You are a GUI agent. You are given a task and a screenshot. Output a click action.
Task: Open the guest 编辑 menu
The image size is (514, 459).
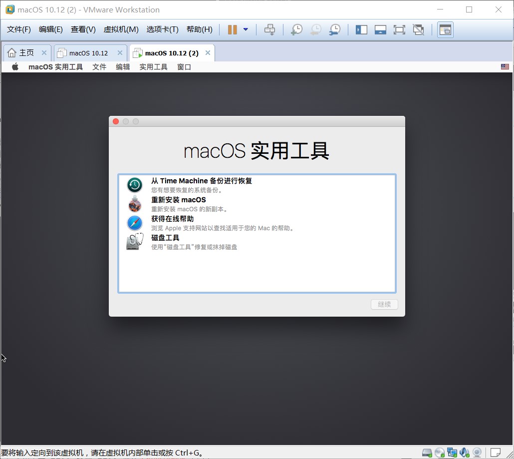[123, 67]
